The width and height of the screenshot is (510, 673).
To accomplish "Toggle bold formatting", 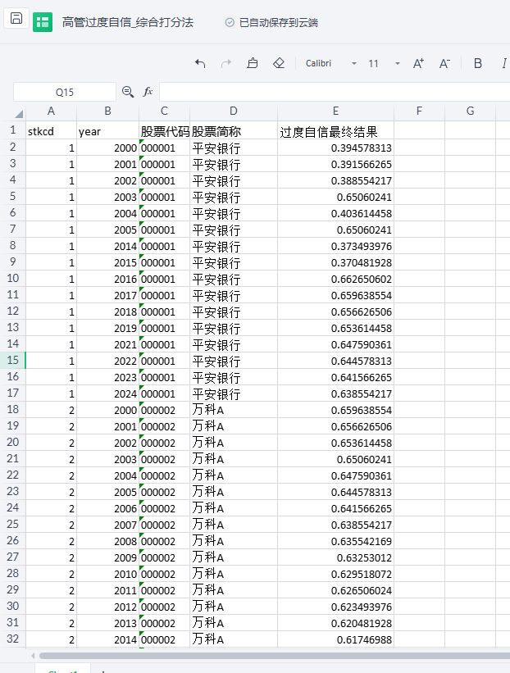I will click(478, 63).
